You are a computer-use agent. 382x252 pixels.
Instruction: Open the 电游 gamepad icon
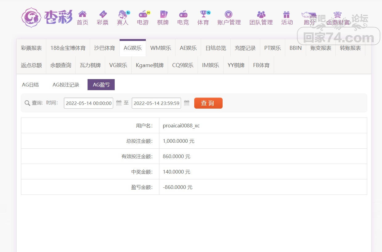(143, 14)
